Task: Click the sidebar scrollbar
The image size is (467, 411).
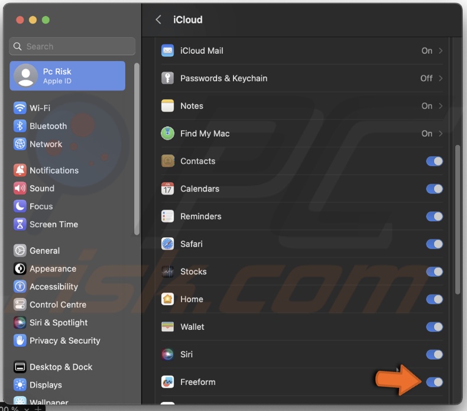Action: 137,149
